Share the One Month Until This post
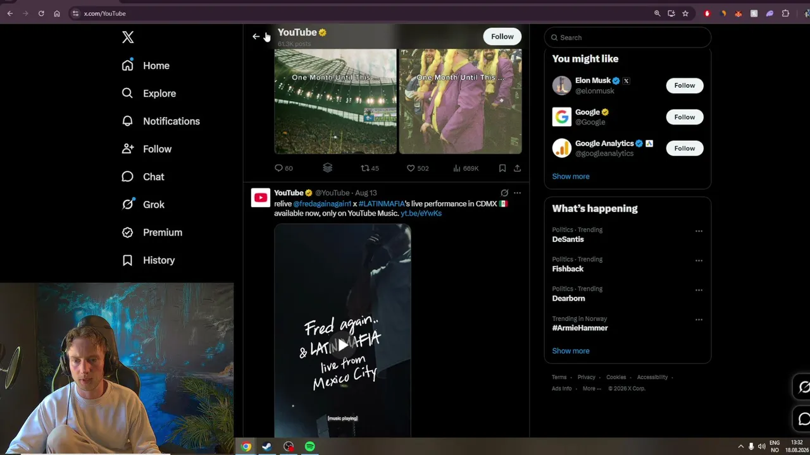810x455 pixels. [x=517, y=168]
